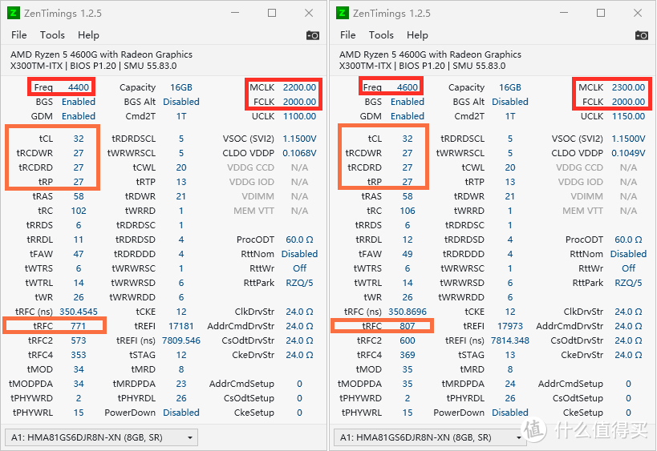
Task: Minimize the right ZenTimings window
Action: (563, 13)
